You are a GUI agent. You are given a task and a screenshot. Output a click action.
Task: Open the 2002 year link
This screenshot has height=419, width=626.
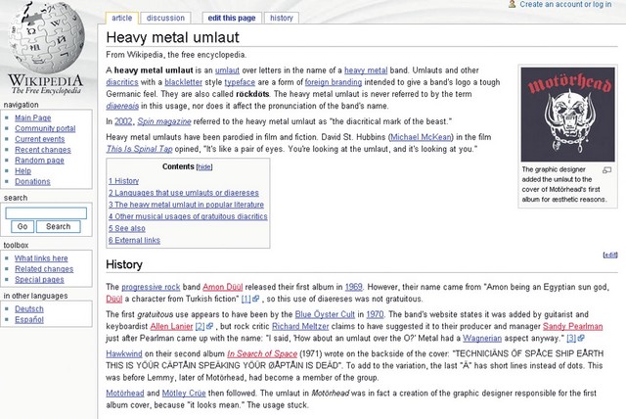123,121
